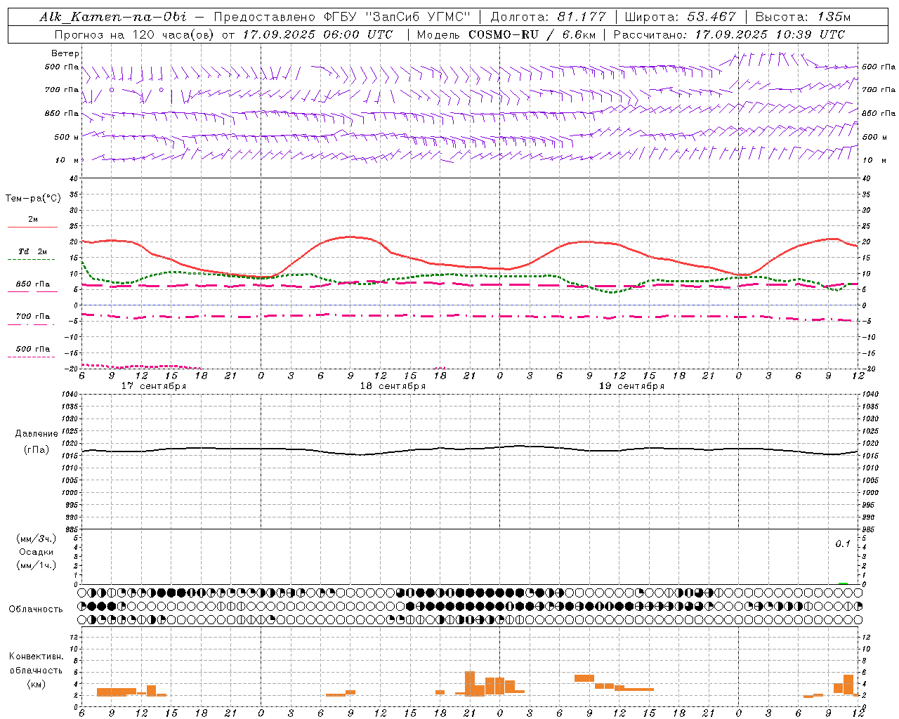The width and height of the screenshot is (899, 719).
Task: Select the 'Долгота: 81.177' longitude value
Action: click(x=548, y=17)
